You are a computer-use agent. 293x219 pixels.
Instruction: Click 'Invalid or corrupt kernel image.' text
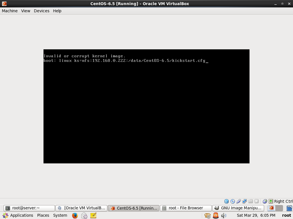click(x=84, y=56)
